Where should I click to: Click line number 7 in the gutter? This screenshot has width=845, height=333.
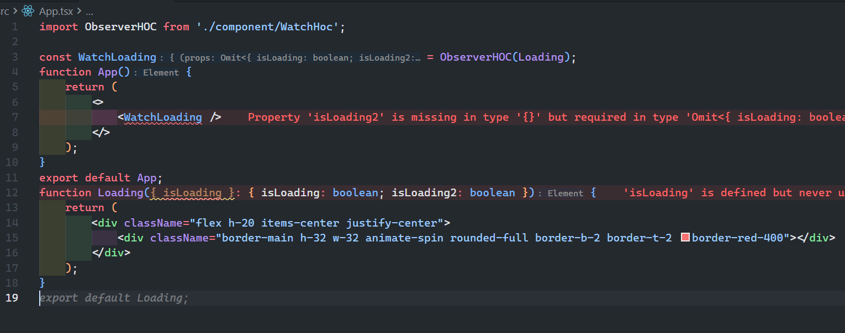point(15,117)
